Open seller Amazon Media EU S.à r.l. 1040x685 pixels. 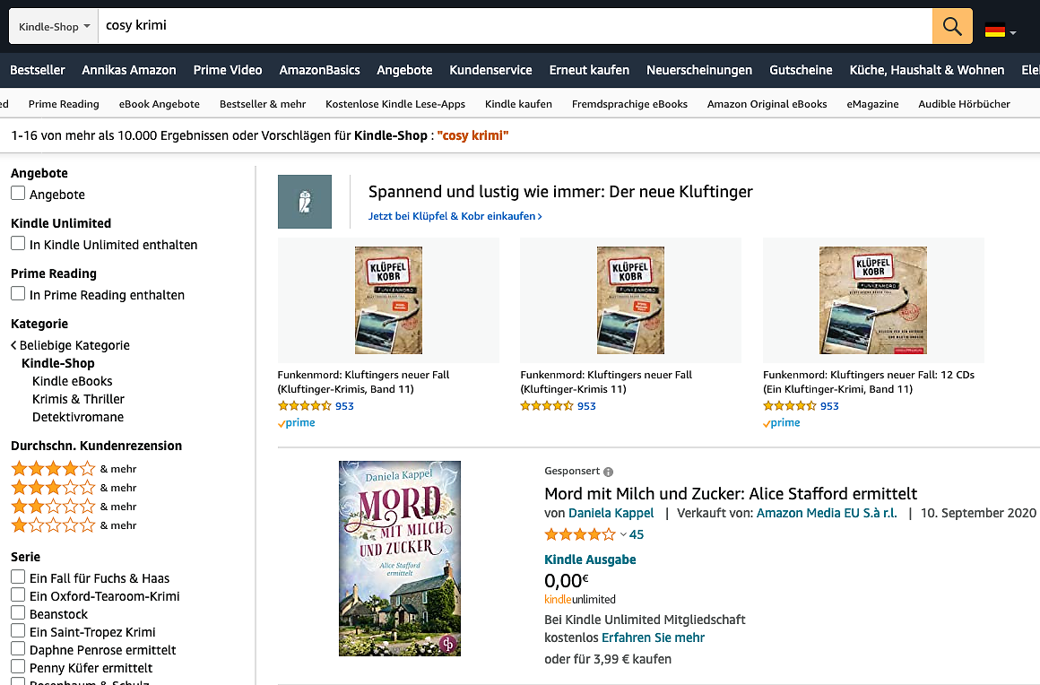click(x=827, y=513)
